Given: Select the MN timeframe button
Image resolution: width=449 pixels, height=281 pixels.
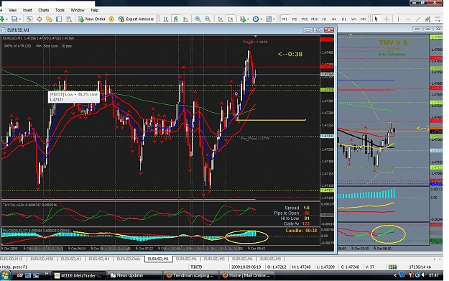Looking at the screenshot, I should 364,19.
